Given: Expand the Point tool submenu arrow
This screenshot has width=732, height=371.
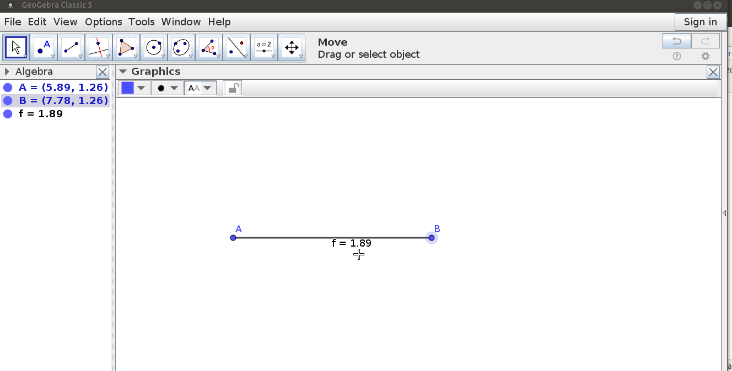Looking at the screenshot, I should pos(53,57).
